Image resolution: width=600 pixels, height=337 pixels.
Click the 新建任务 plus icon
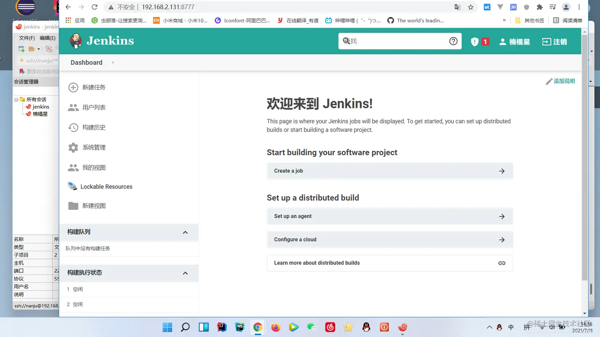pyautogui.click(x=73, y=87)
